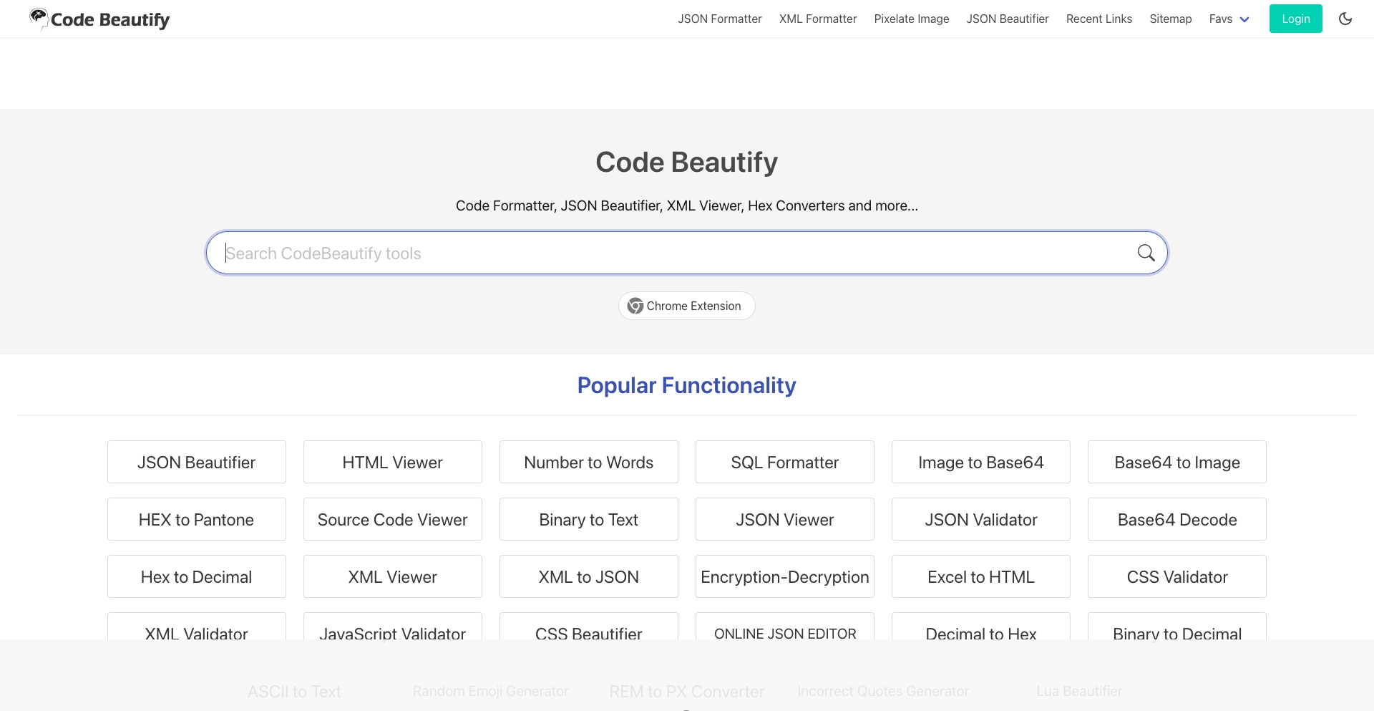This screenshot has height=711, width=1374.
Task: Select the Number to Words converter
Action: tap(588, 462)
